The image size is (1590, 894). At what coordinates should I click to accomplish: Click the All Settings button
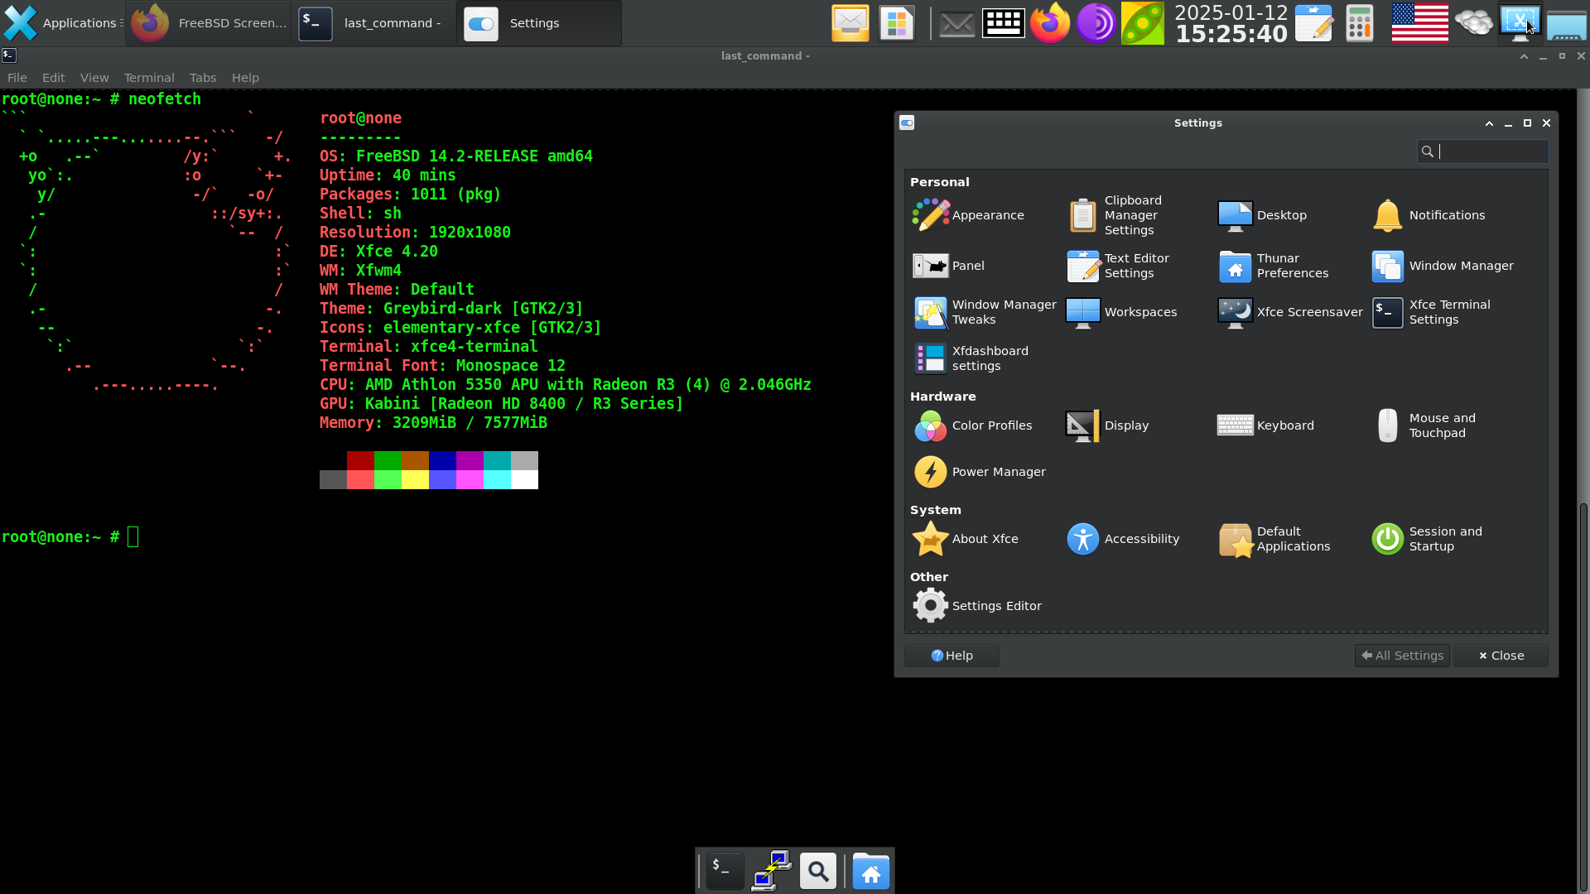click(1402, 656)
